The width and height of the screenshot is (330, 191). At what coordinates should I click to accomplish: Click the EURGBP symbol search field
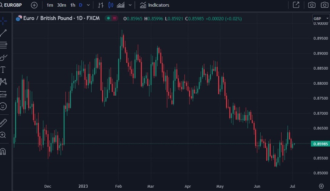pos(13,5)
